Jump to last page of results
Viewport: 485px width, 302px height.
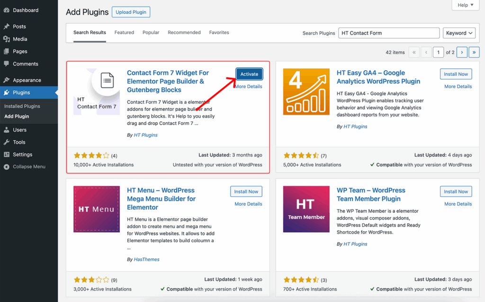pos(474,52)
